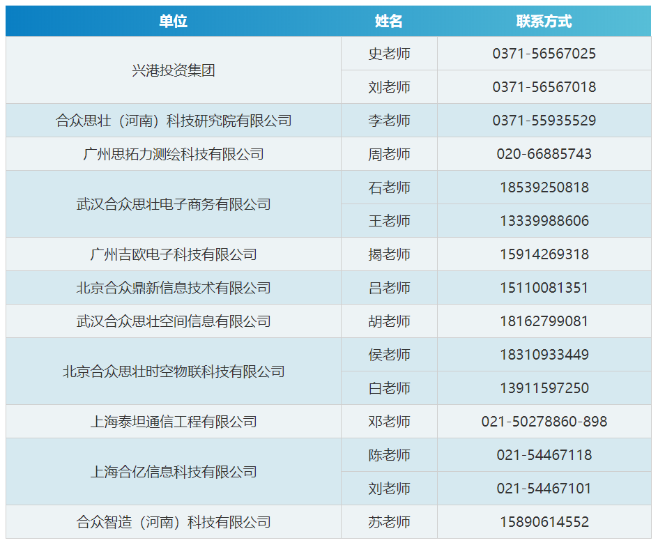Select phone number 021-54467118
This screenshot has height=545, width=658.
[544, 455]
